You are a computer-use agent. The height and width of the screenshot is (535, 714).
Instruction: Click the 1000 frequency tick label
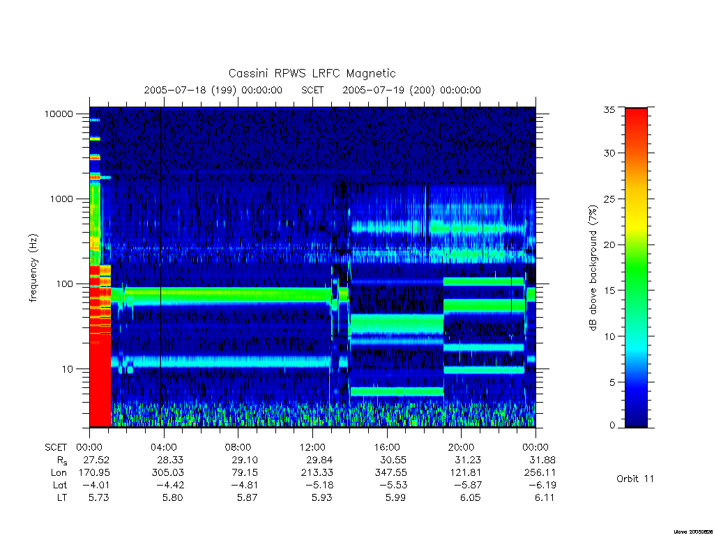tap(61, 199)
